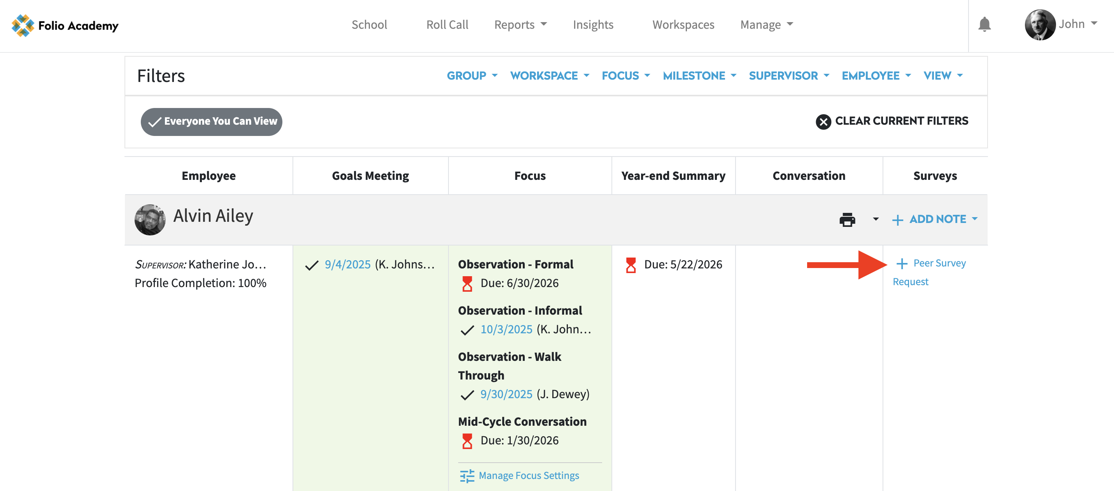Click Alvin Ailey's profile photo
Image resolution: width=1114 pixels, height=491 pixels.
point(150,219)
